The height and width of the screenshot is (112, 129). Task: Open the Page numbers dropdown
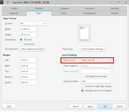pos(96,66)
